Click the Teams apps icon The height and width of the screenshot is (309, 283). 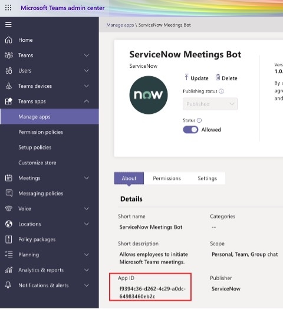8,101
